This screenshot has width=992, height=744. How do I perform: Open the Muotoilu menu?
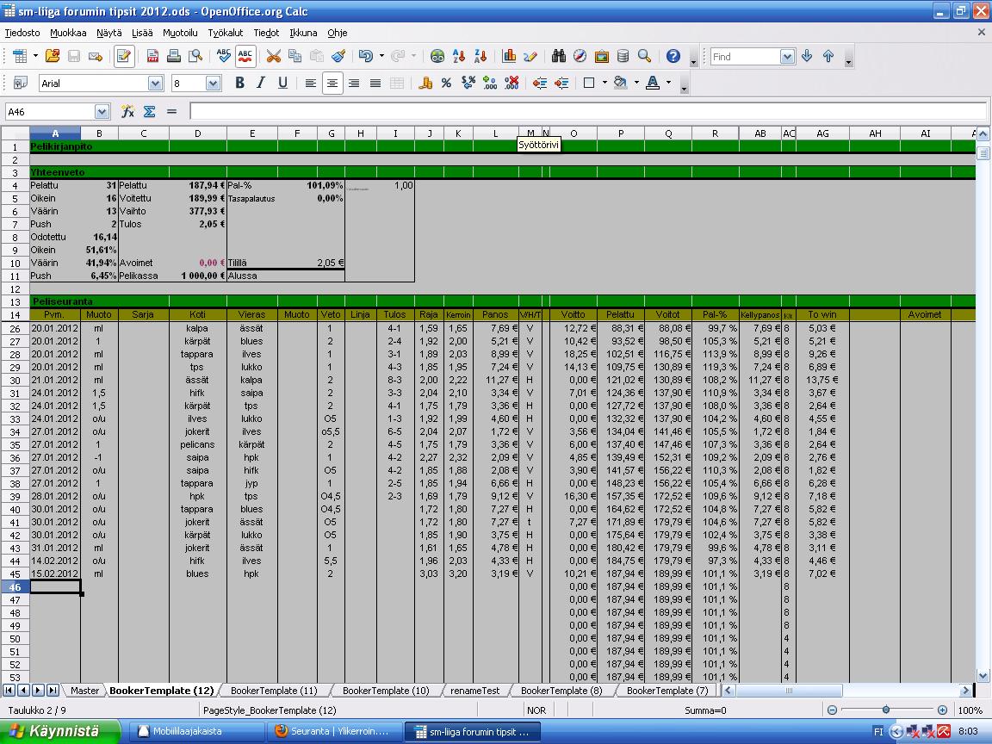[x=180, y=33]
